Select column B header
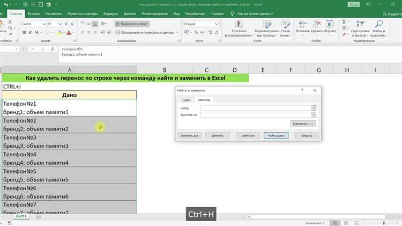This screenshot has height=226, width=402. pos(165,70)
